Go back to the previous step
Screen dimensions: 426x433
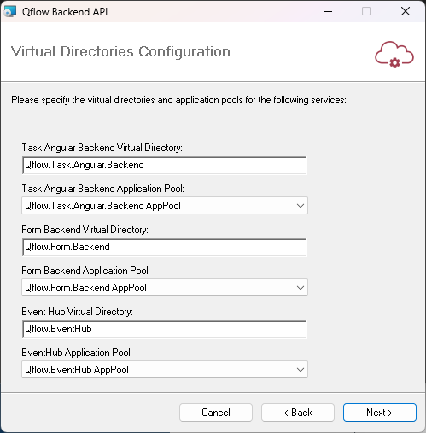(298, 413)
